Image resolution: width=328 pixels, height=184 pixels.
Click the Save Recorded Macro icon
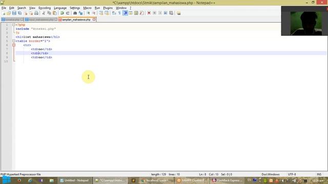tap(171, 13)
